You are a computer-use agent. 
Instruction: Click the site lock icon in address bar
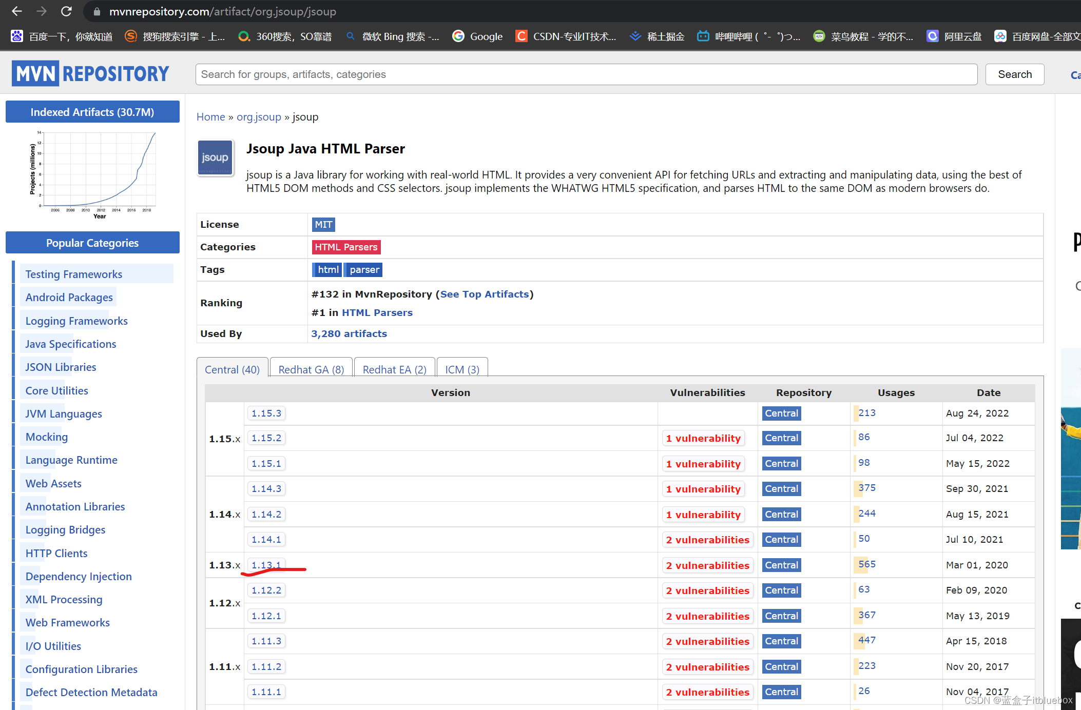coord(98,11)
